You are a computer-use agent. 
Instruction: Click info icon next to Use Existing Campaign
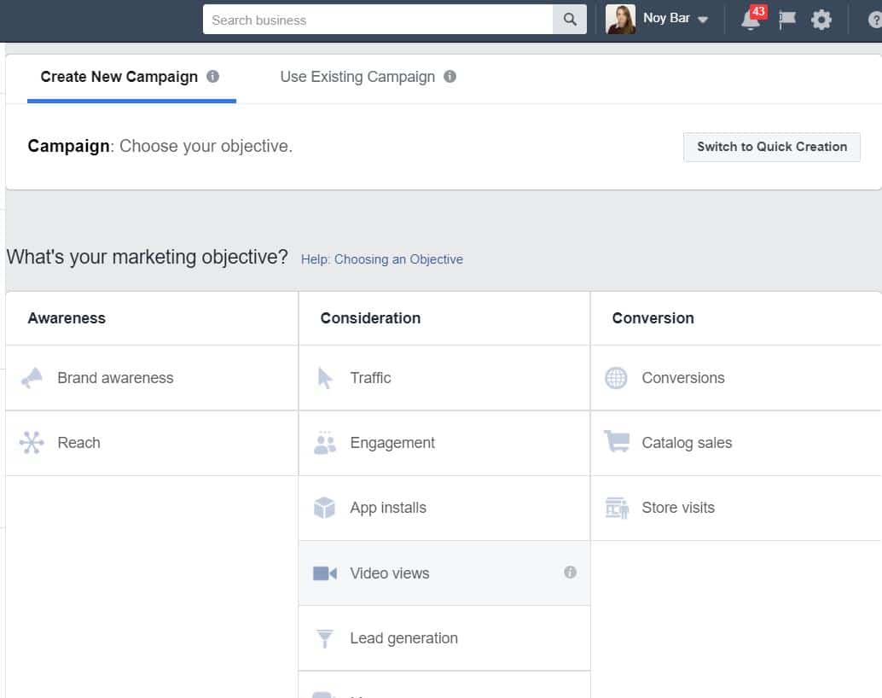(450, 76)
